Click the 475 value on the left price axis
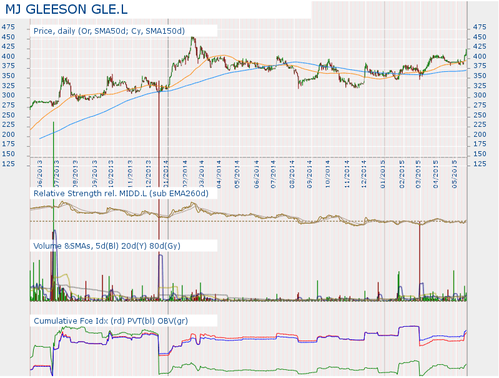This screenshot has height=378, width=499. [8, 27]
